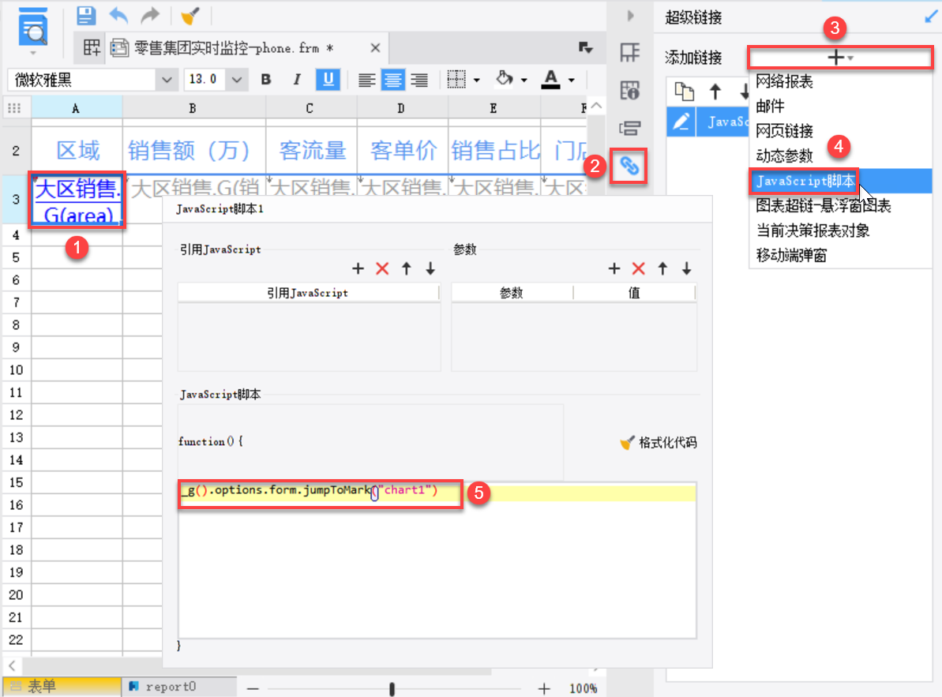Open the cell element panel icon
Screen dimensions: 942x697
[629, 53]
